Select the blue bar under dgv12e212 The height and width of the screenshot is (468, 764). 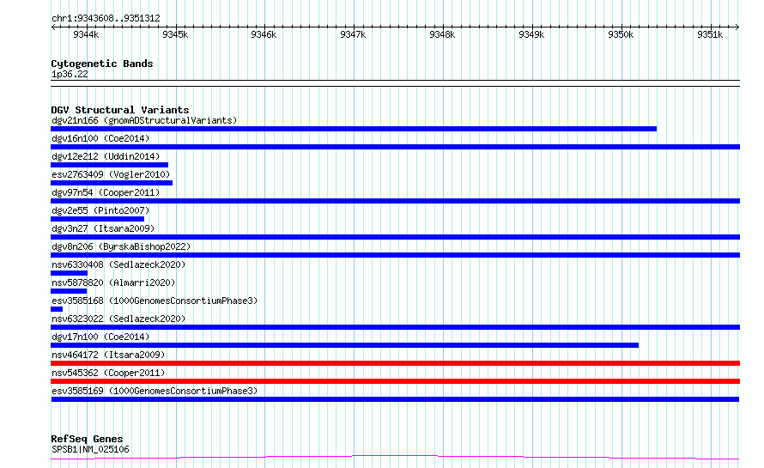click(110, 165)
